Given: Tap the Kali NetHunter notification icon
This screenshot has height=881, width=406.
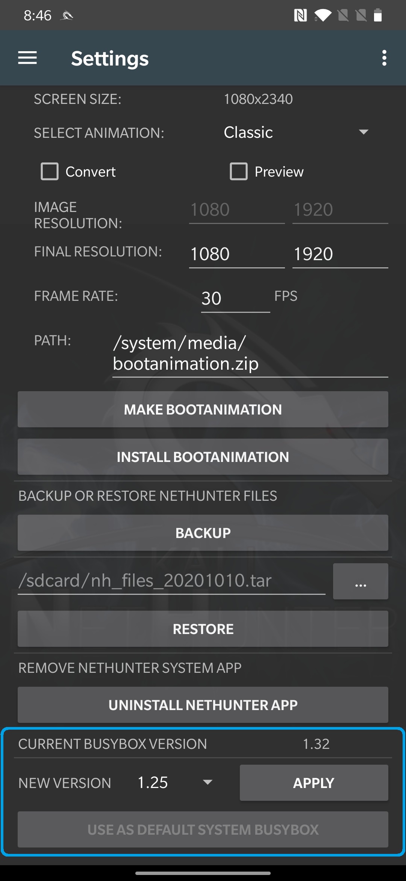Looking at the screenshot, I should pos(67,15).
